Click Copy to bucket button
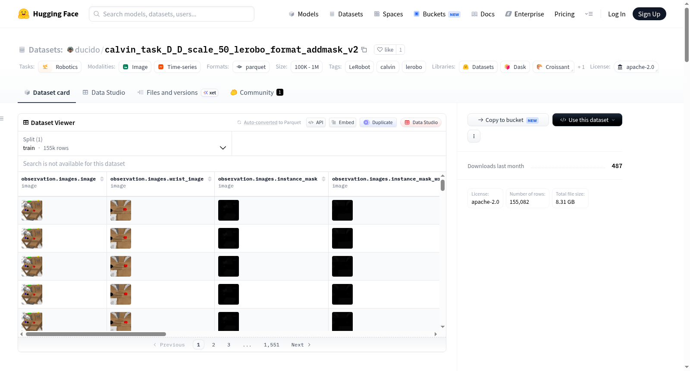 (508, 120)
